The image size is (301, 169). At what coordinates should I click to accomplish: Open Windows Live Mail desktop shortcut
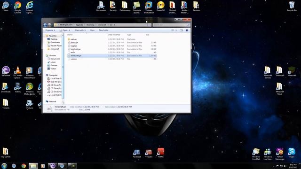(x=256, y=154)
